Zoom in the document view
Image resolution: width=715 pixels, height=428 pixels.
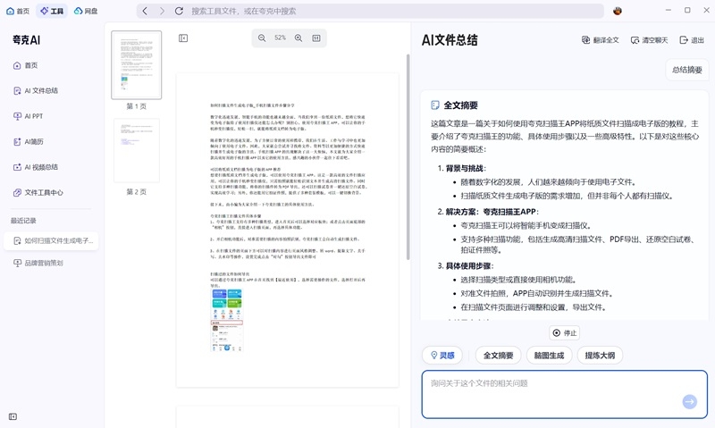point(299,38)
